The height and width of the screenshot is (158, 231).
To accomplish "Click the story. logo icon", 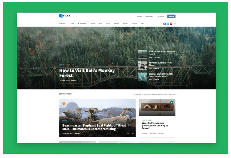I will click(x=61, y=16).
